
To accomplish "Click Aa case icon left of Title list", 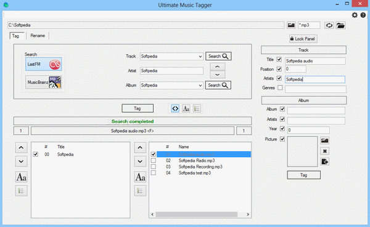I will click(21, 177).
